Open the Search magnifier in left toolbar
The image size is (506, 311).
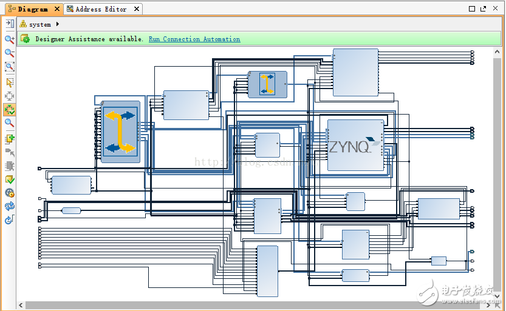tap(10, 123)
